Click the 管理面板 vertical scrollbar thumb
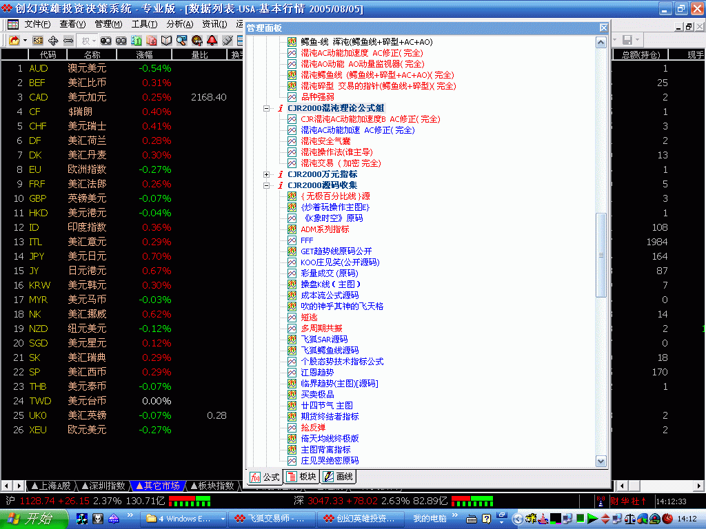 pos(601,255)
